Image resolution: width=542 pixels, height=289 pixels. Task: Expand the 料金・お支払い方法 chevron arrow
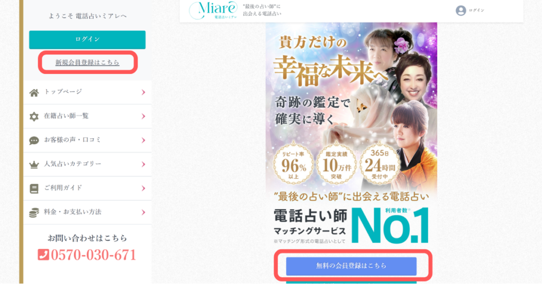[143, 212]
